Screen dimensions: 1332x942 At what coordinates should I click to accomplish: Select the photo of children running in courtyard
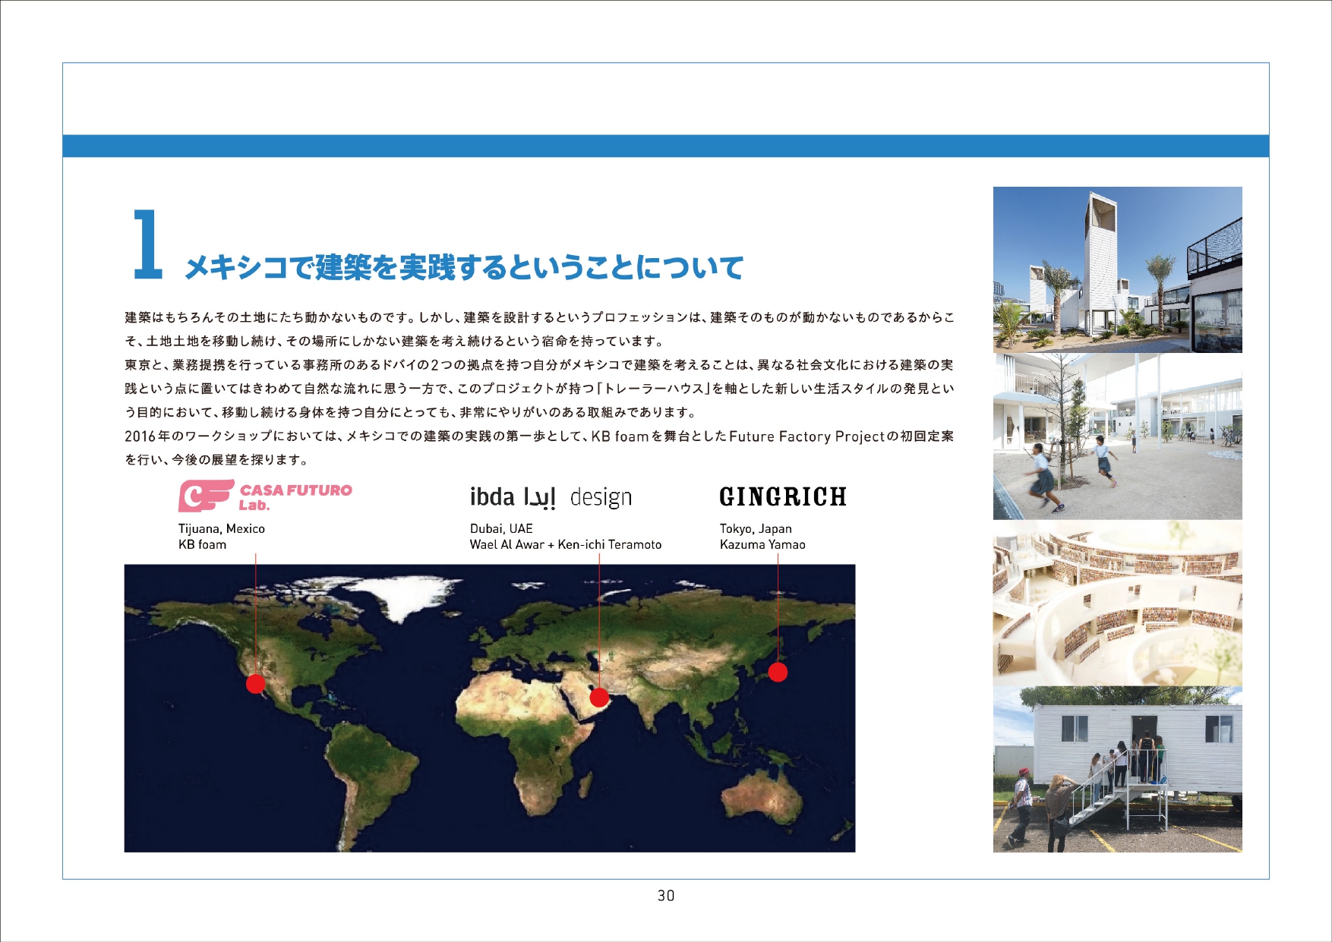(x=1117, y=436)
